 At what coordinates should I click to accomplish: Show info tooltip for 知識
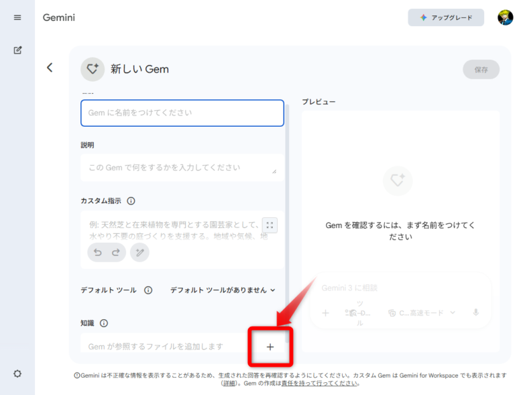coord(104,323)
